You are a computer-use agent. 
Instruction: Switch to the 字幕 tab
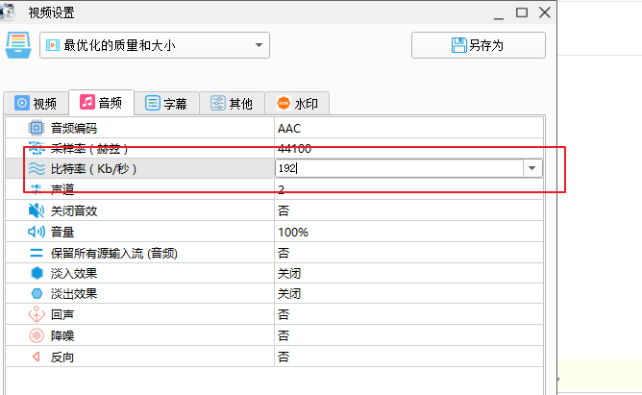166,103
